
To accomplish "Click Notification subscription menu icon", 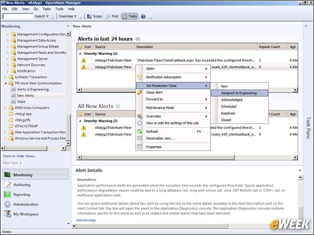I will click(x=139, y=77).
